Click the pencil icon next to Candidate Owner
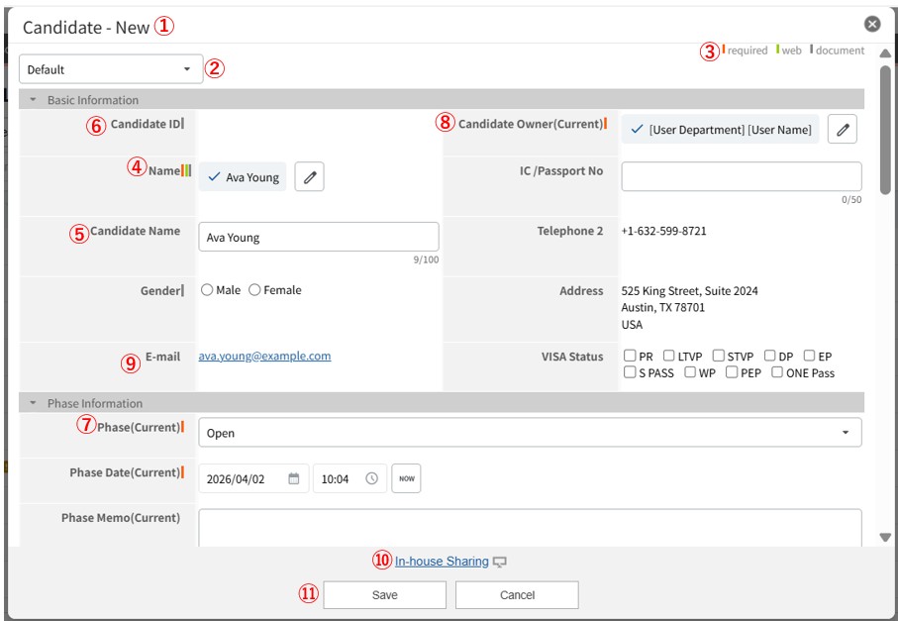The width and height of the screenshot is (898, 621). point(842,130)
